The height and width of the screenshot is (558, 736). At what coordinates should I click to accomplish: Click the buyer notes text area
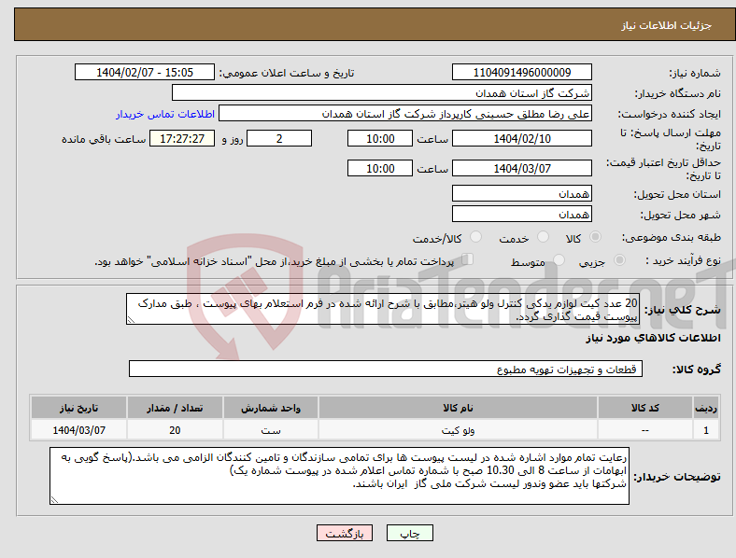point(339,476)
